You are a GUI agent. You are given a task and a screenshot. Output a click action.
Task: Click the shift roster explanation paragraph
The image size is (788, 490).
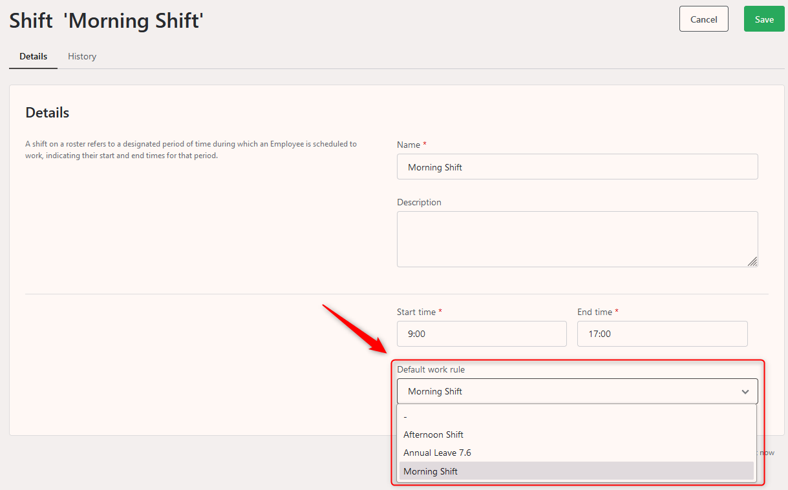(191, 150)
